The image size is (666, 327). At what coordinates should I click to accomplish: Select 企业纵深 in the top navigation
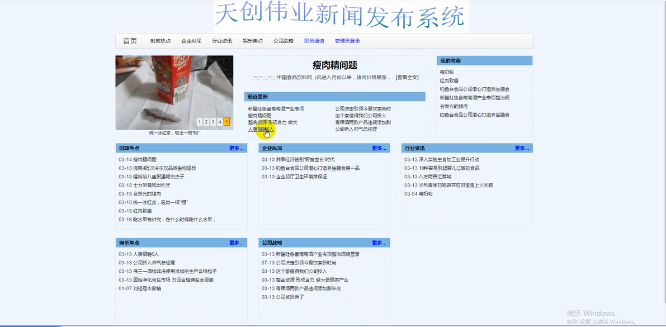tap(192, 41)
